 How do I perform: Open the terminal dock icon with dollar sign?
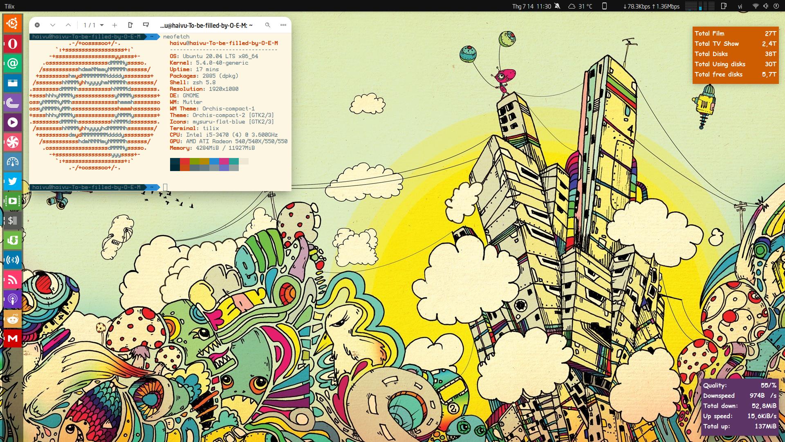[x=13, y=220]
